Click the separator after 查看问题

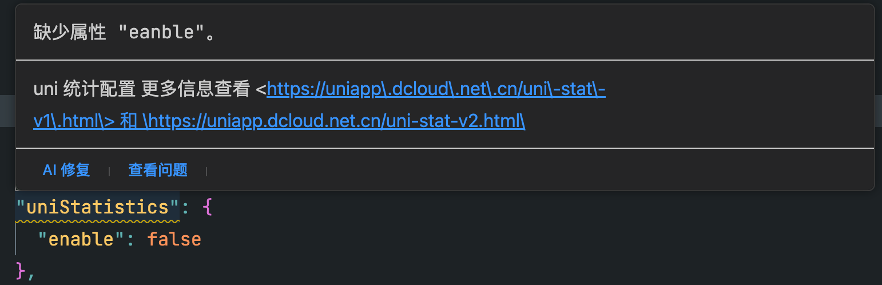pyautogui.click(x=206, y=171)
